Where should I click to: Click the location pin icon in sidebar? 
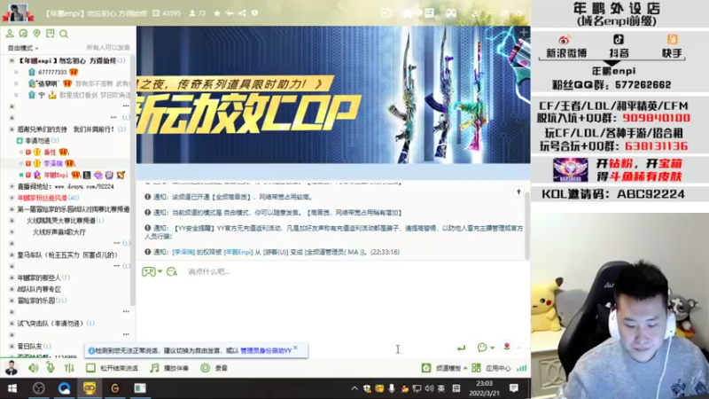click(x=36, y=34)
